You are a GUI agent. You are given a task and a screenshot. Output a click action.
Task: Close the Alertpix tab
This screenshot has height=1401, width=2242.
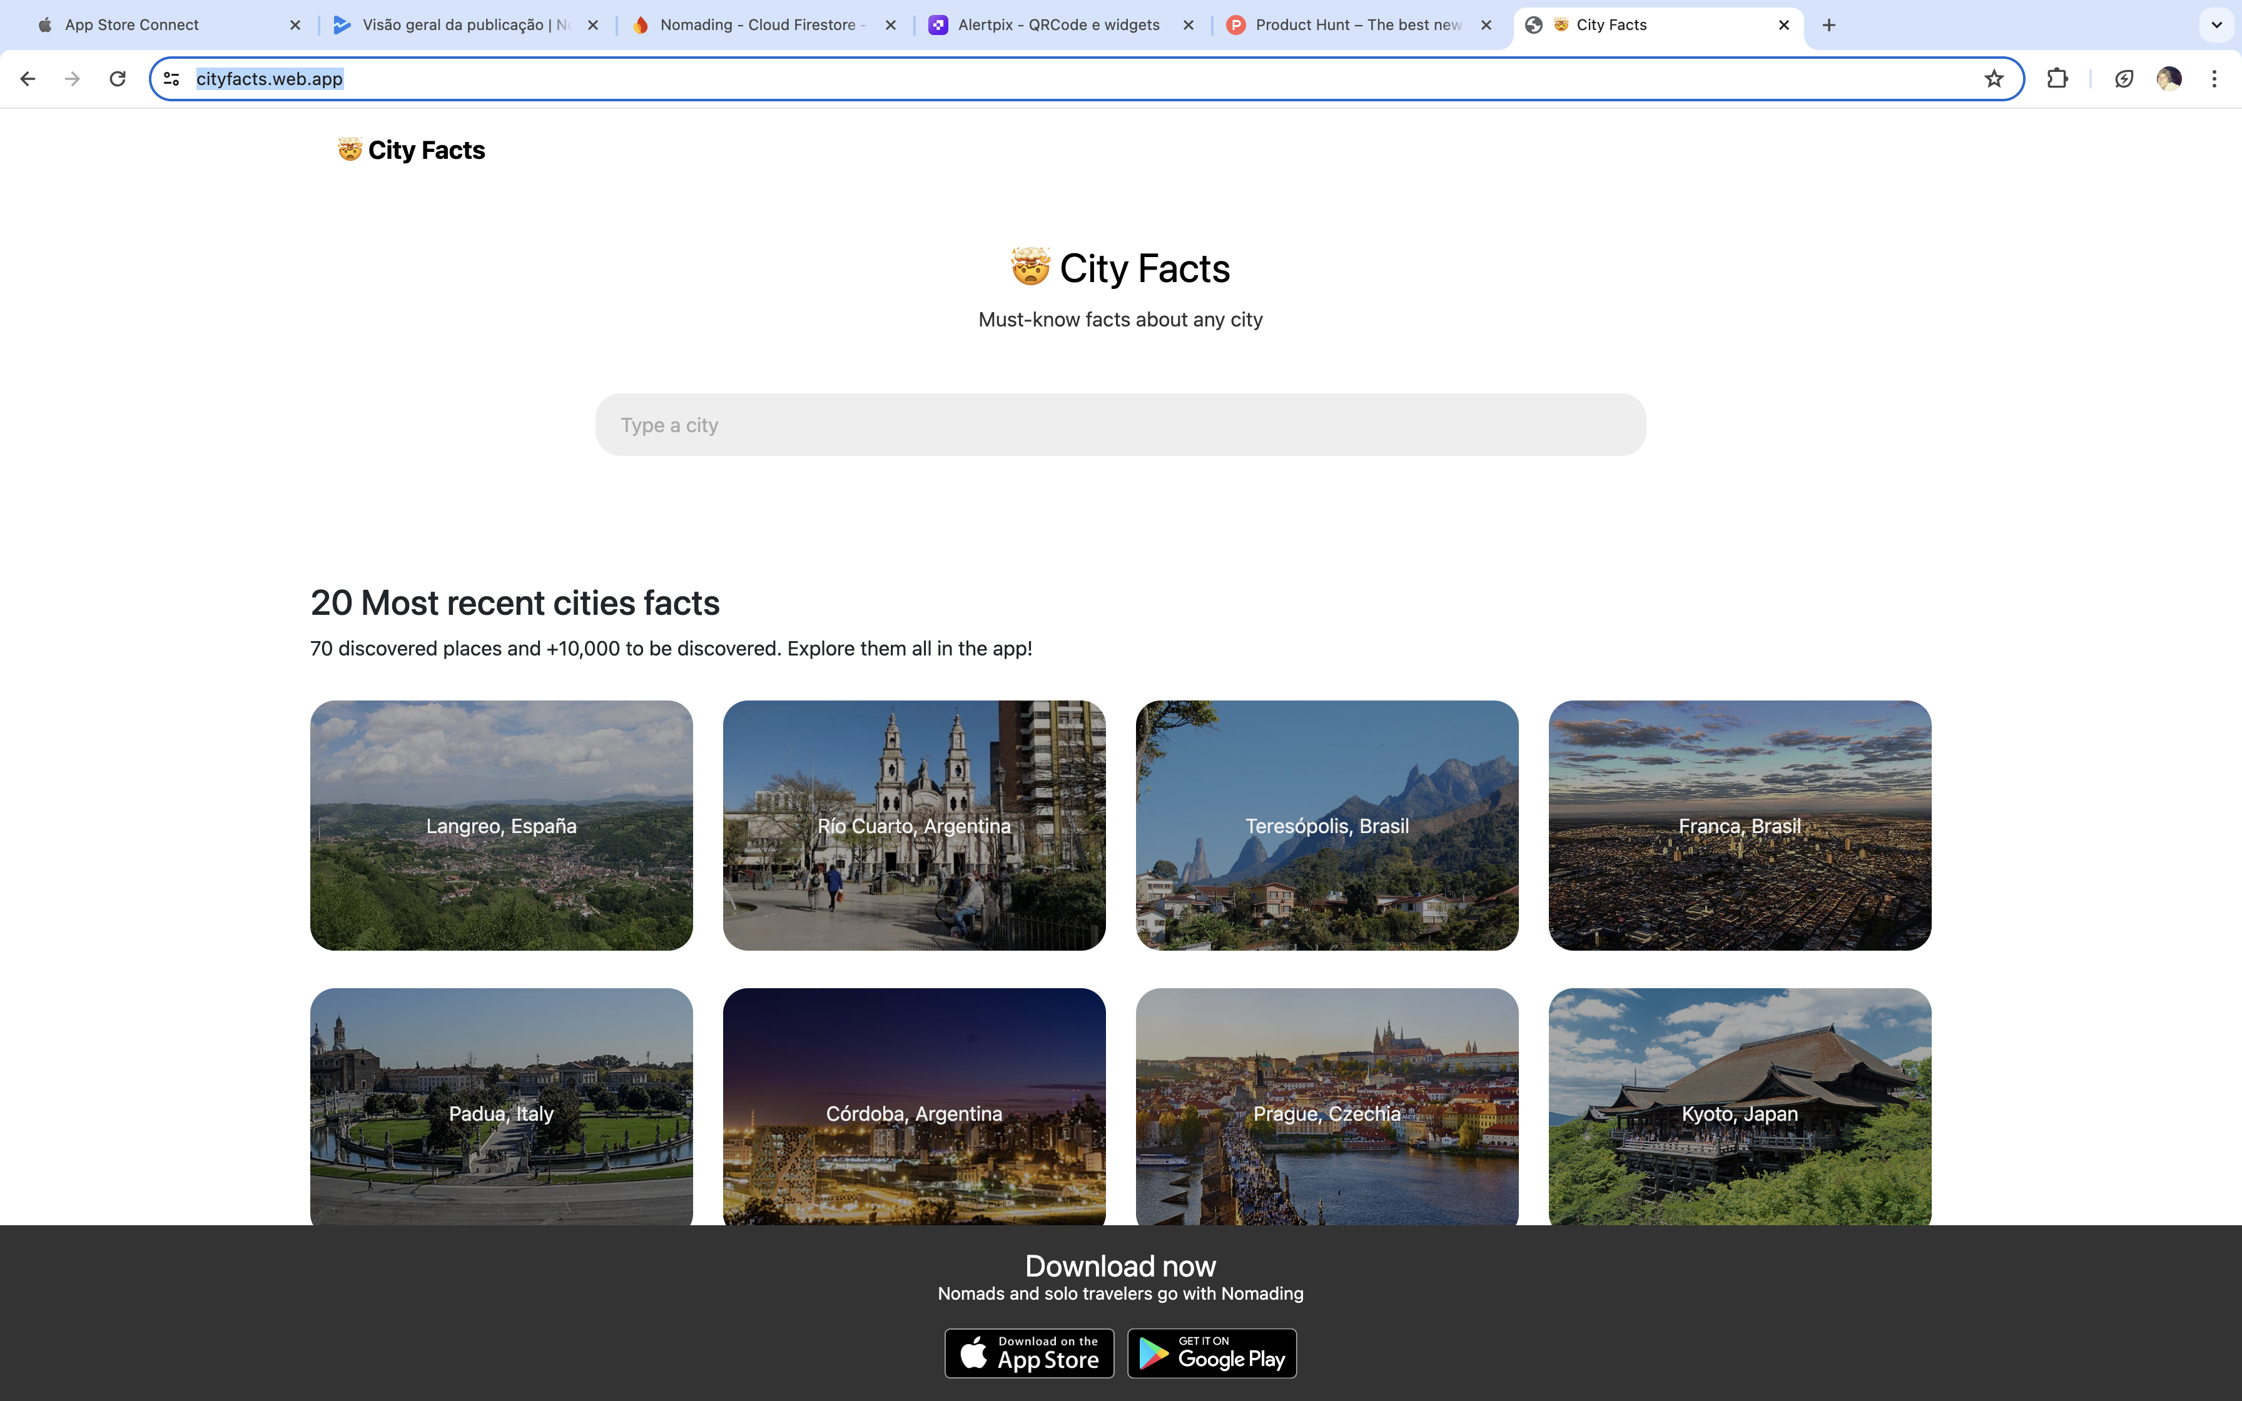click(1189, 25)
